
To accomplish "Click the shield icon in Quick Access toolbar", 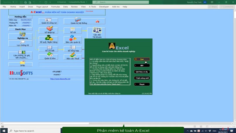I will pos(46,2).
